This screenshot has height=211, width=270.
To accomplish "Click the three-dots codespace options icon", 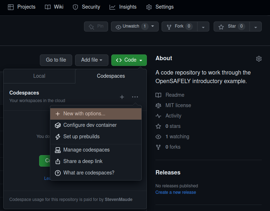I will click(135, 97).
